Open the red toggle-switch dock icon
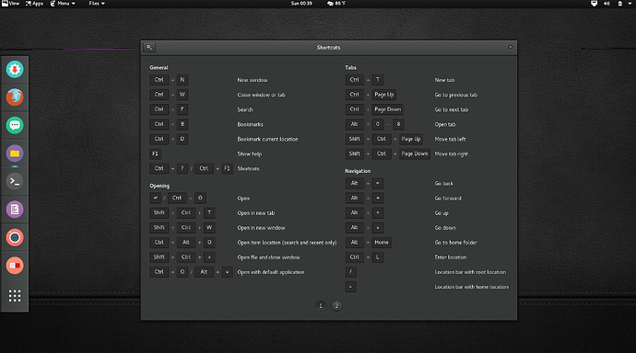The width and height of the screenshot is (636, 353). pos(15,266)
